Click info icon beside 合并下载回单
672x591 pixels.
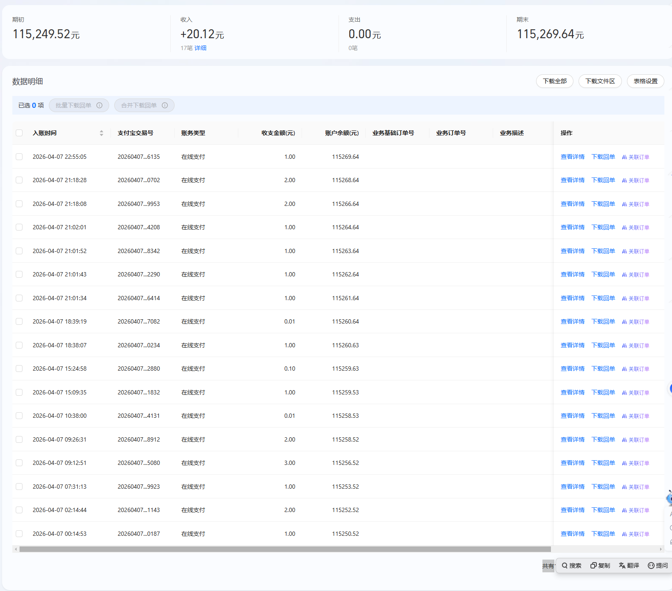[x=165, y=105]
